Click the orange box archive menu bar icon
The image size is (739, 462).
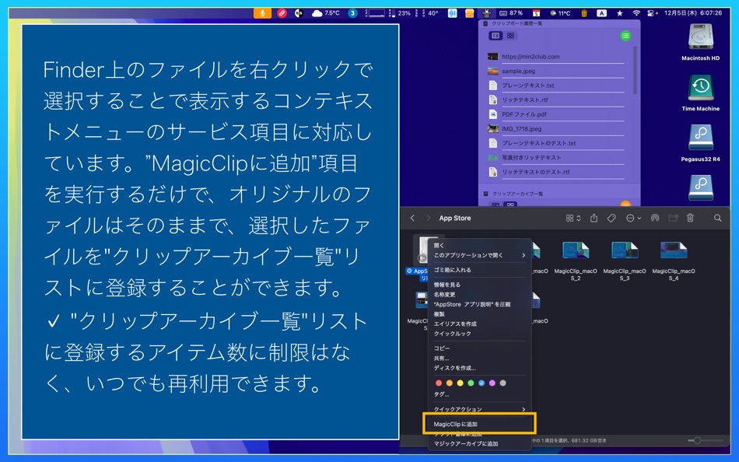coord(469,13)
